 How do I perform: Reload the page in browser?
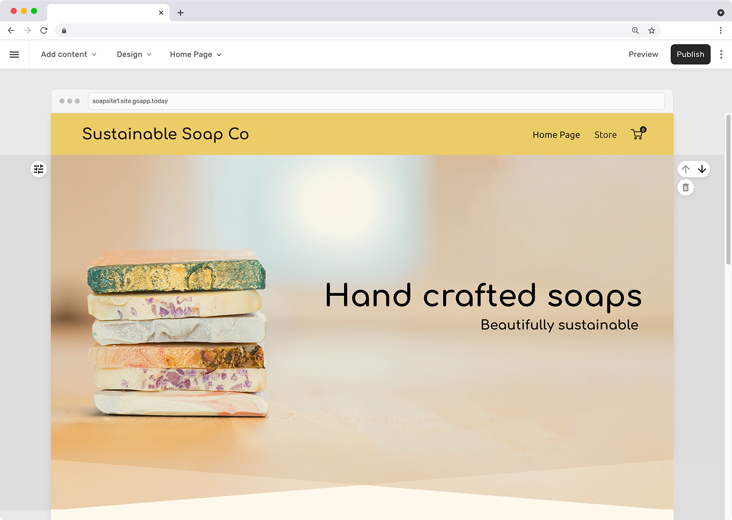tap(44, 30)
